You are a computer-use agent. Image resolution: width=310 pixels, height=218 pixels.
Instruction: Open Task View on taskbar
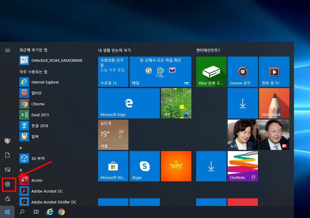click(36, 212)
